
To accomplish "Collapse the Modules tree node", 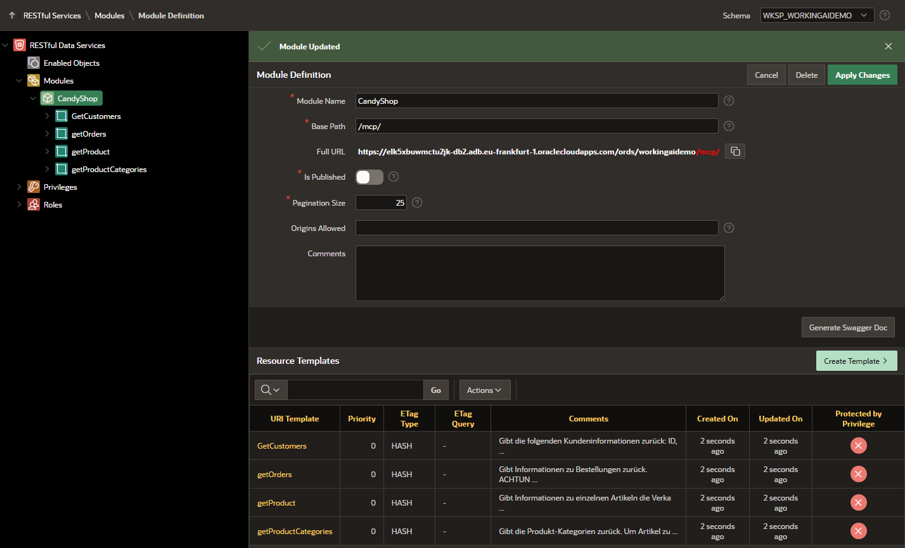I will (19, 81).
